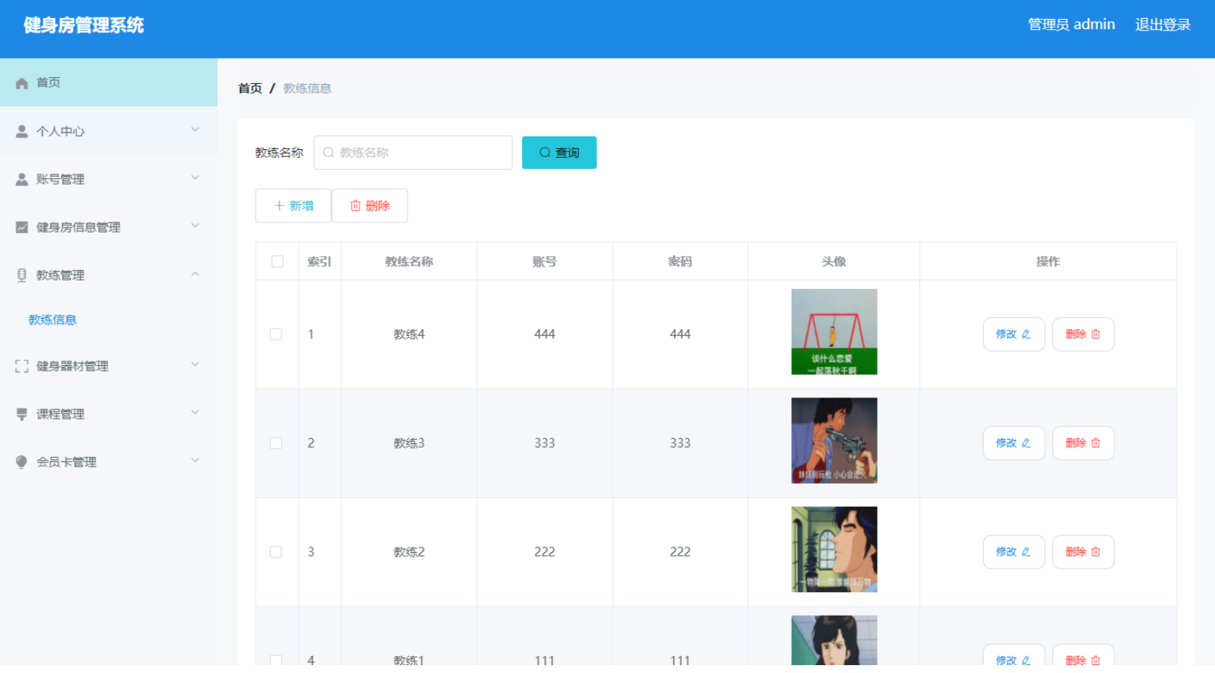Click the trash icon on the toolbar 删除 button
Viewport: 1215px width, 673px height.
point(355,206)
